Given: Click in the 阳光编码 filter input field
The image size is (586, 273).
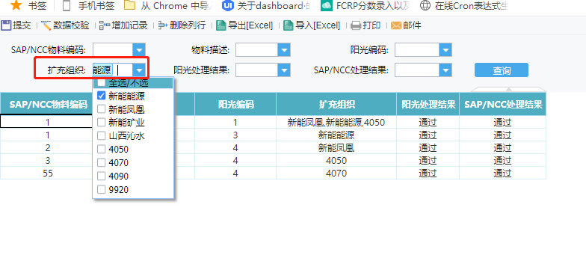Looking at the screenshot, I should point(417,49).
